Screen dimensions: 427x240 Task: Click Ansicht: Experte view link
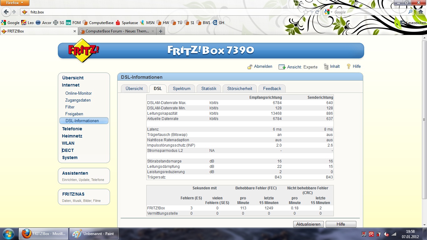click(x=298, y=67)
